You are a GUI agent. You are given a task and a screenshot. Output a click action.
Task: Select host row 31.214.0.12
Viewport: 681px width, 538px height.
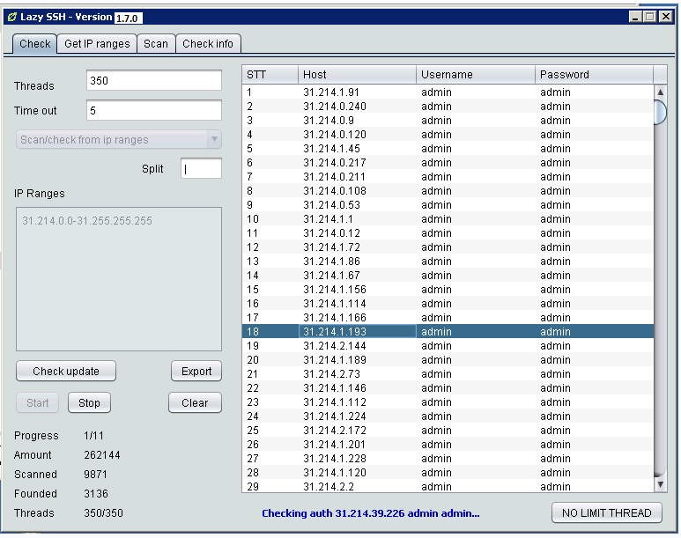[x=448, y=232]
